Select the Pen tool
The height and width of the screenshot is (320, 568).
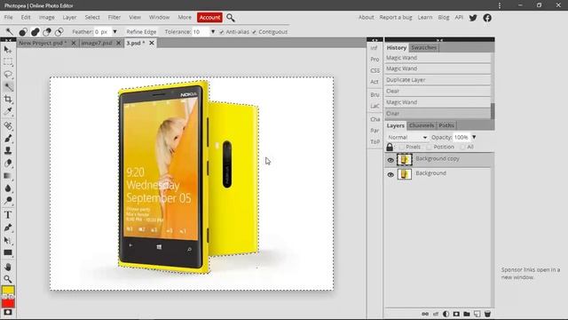point(8,228)
